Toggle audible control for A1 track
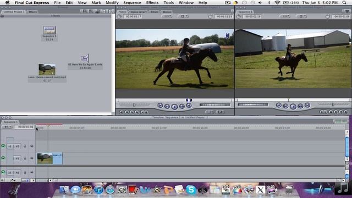The height and width of the screenshot is (198, 352). [3, 172]
